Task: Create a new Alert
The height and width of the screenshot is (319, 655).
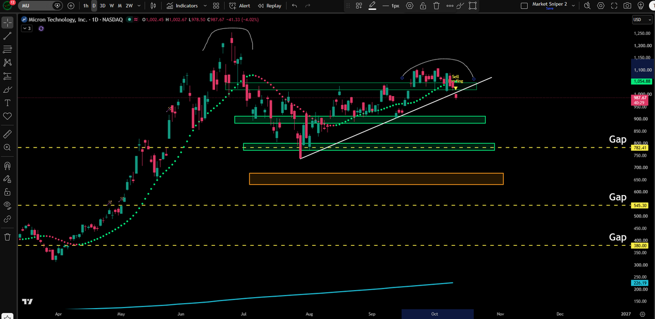Action: click(240, 5)
